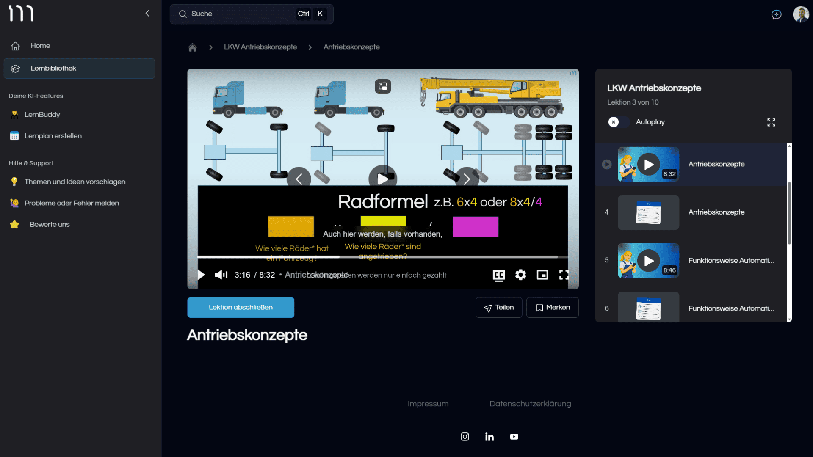Enter fullscreen video mode
Image resolution: width=813 pixels, height=457 pixels.
tap(564, 275)
